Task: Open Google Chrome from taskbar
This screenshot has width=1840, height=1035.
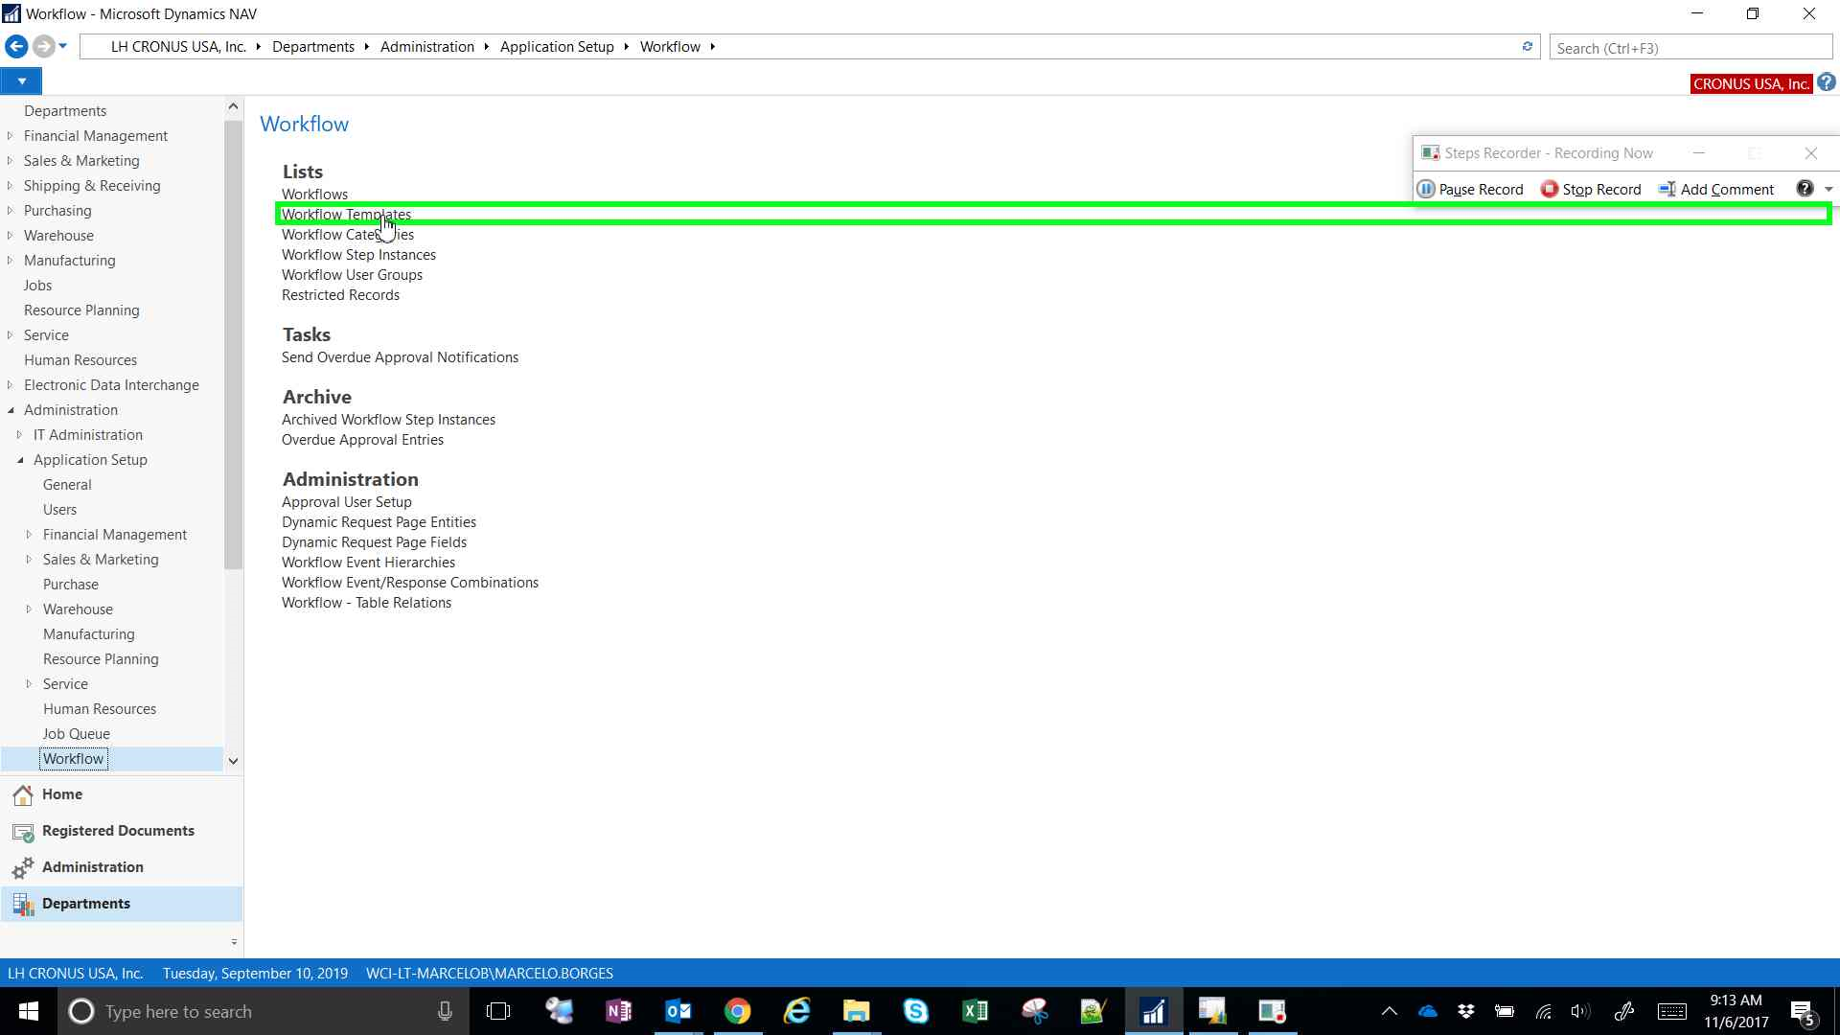Action: pyautogui.click(x=737, y=1011)
